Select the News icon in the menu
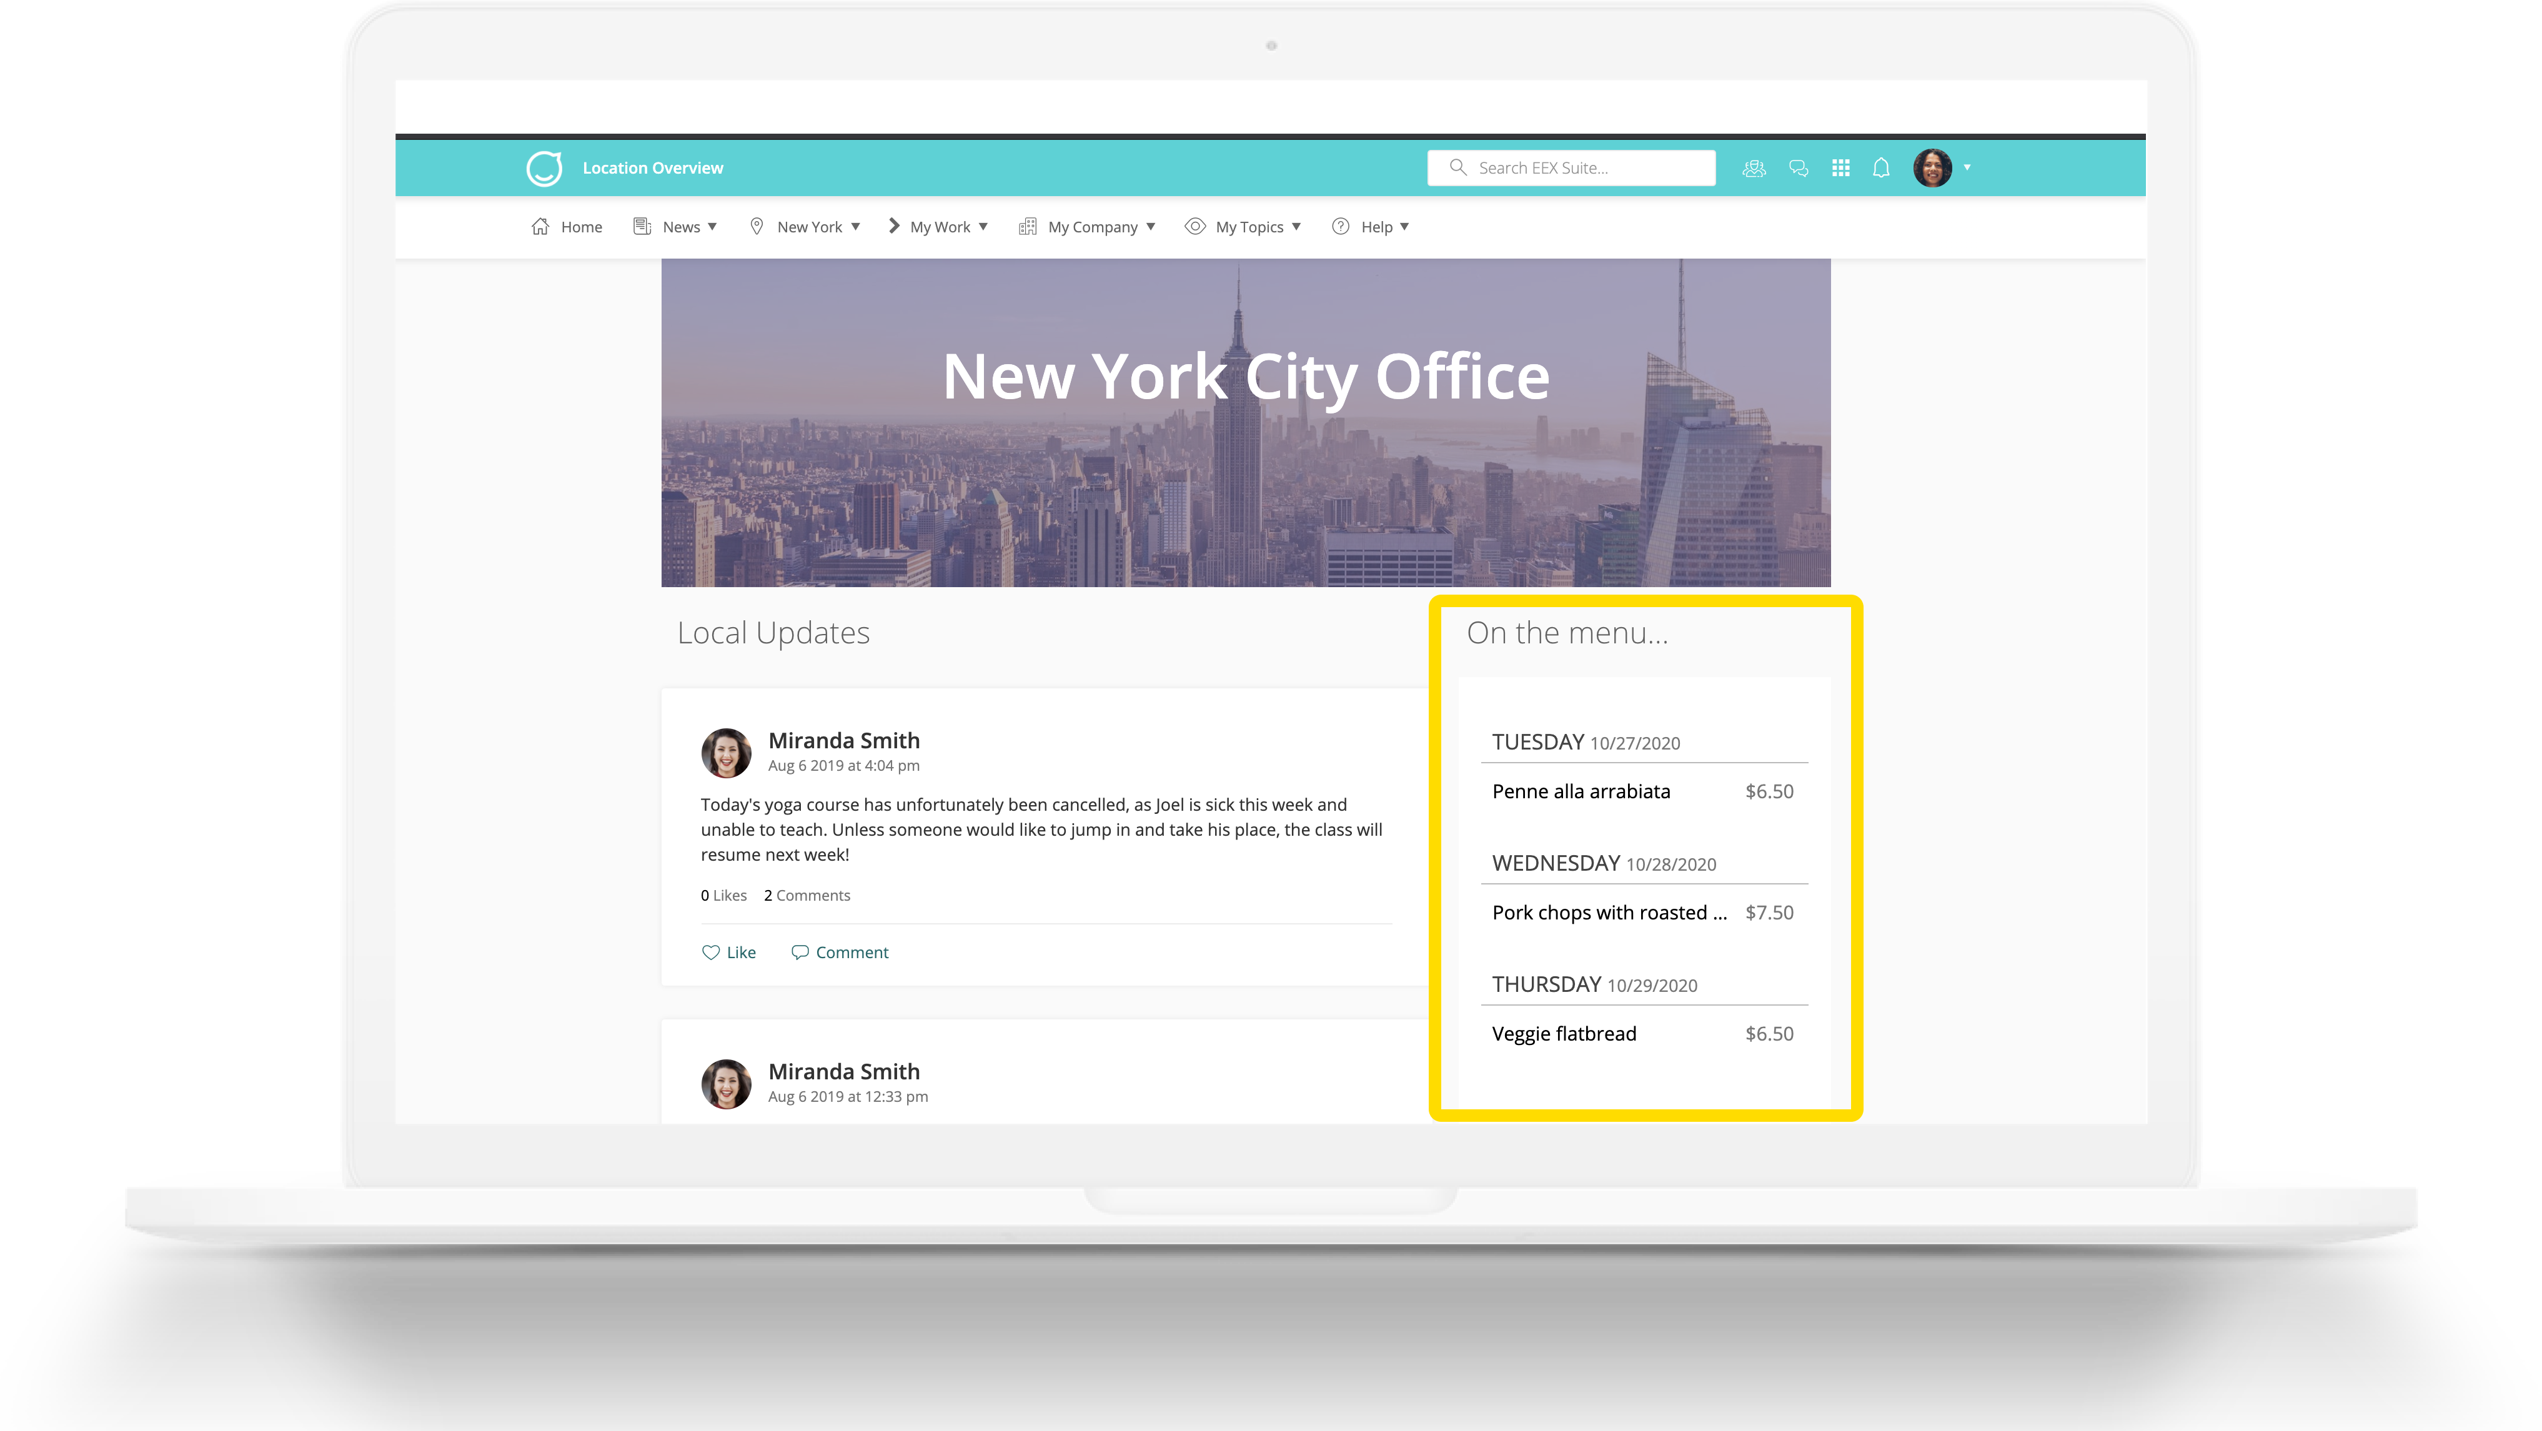2542x1431 pixels. (x=642, y=226)
